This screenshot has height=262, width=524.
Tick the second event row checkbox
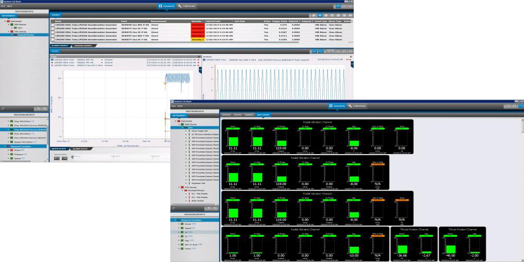[x=52, y=28]
